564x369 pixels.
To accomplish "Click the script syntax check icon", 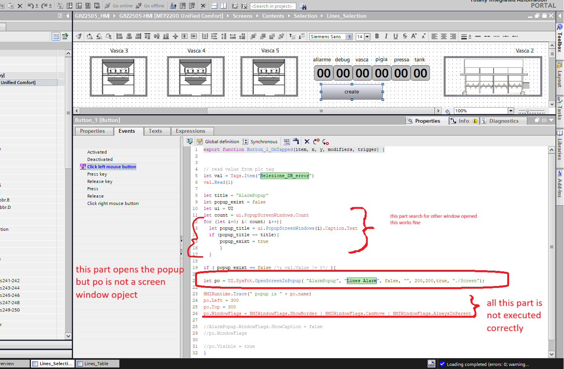I will pyautogui.click(x=190, y=142).
